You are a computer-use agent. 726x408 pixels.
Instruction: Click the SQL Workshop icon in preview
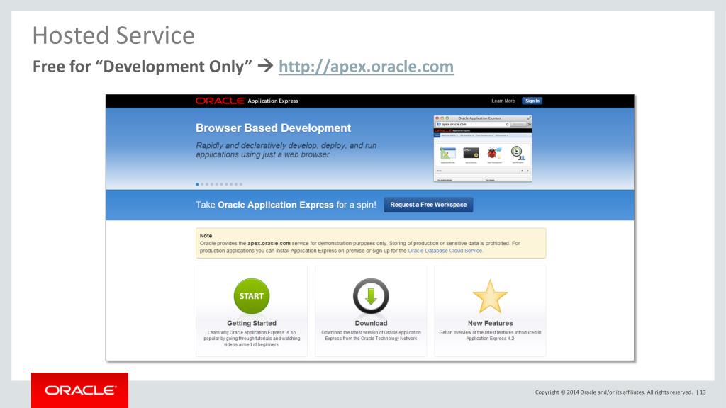point(471,153)
